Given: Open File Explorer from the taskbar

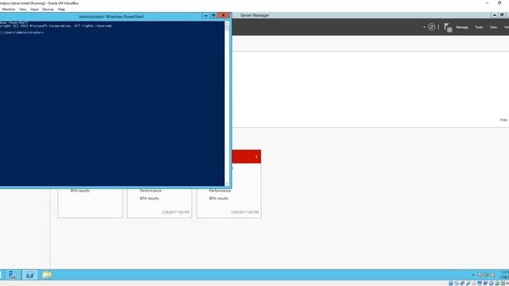Looking at the screenshot, I should coord(47,275).
